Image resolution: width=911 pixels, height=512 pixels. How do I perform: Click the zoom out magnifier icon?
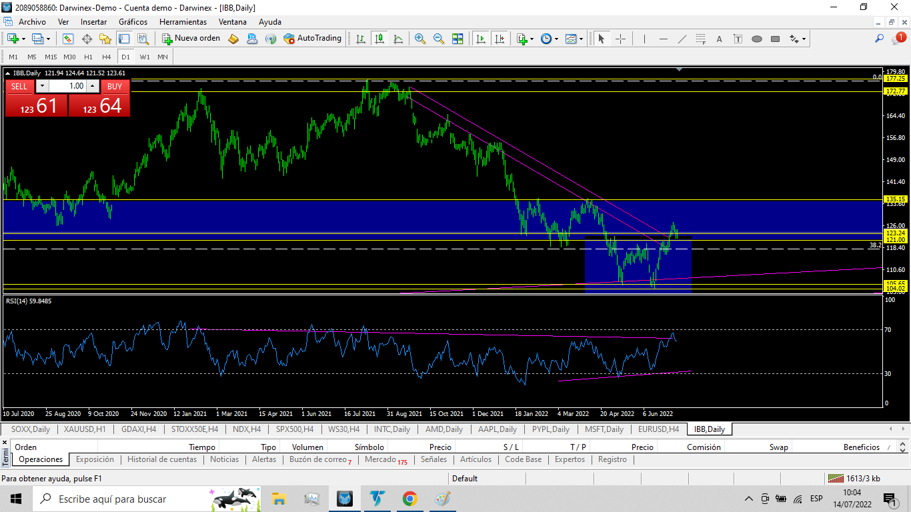coord(439,39)
